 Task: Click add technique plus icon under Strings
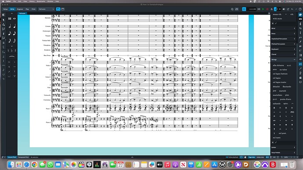click(x=273, y=142)
